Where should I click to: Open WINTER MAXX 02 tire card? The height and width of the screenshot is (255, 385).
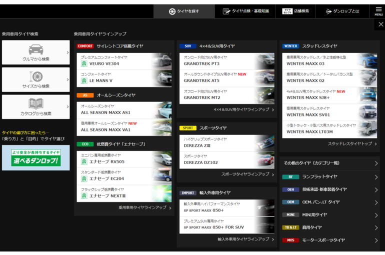coord(329,78)
